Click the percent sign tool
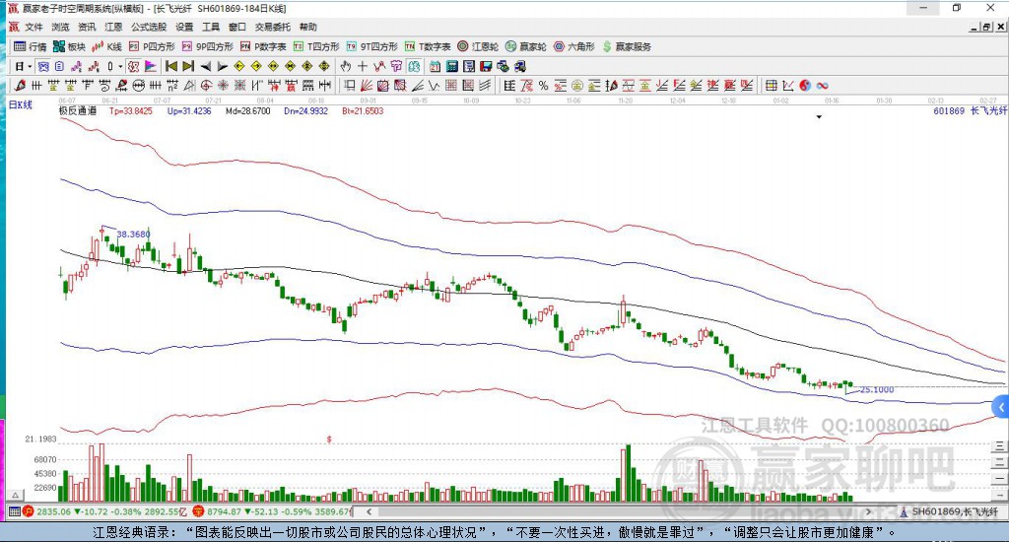1009x542 pixels. (543, 86)
